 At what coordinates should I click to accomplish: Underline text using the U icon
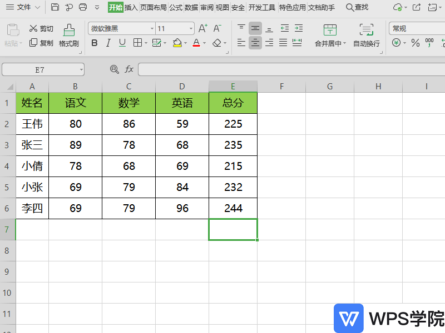[x=121, y=43]
